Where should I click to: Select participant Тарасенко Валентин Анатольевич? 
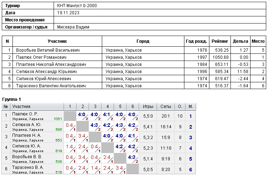pos(51,86)
